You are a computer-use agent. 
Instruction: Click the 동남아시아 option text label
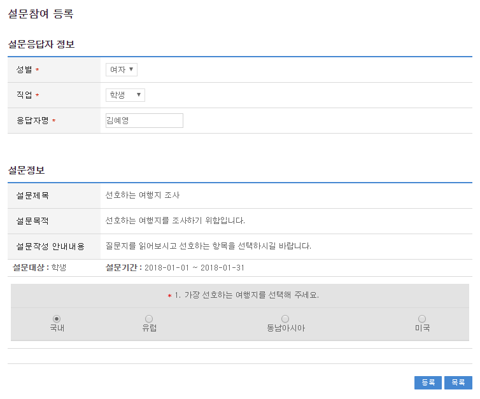click(285, 328)
